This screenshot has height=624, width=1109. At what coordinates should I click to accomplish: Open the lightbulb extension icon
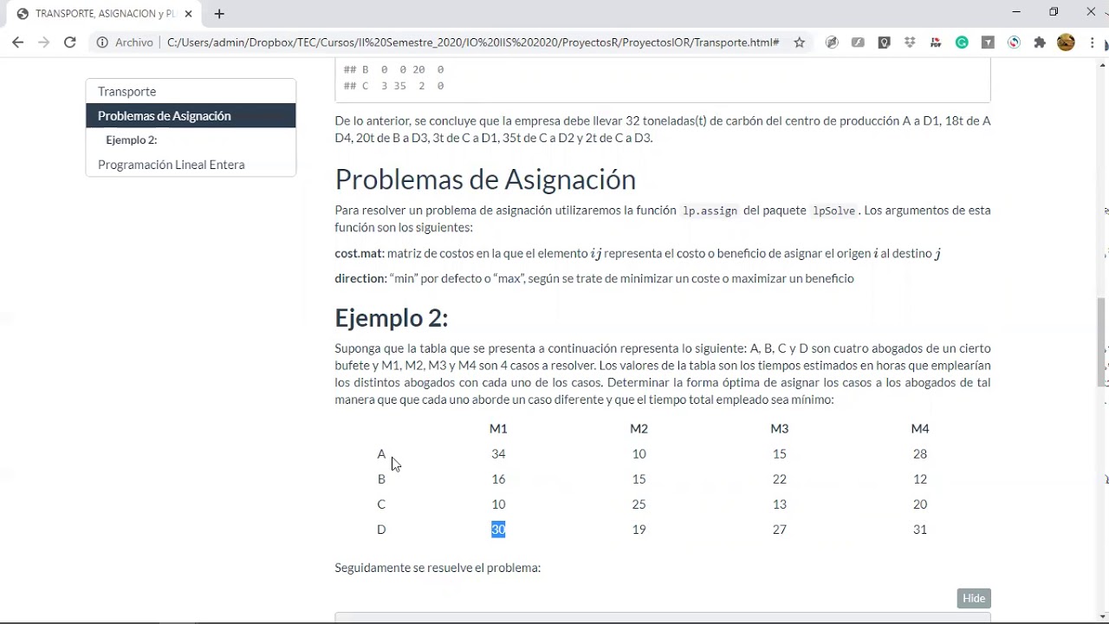click(884, 42)
